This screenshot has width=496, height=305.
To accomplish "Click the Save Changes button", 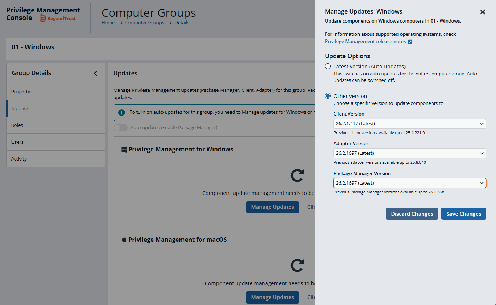I will [463, 214].
